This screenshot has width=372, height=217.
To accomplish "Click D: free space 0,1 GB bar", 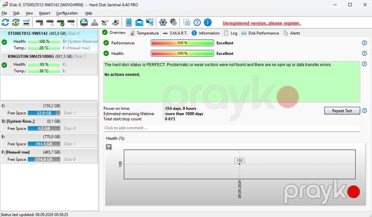I will coord(44,128).
